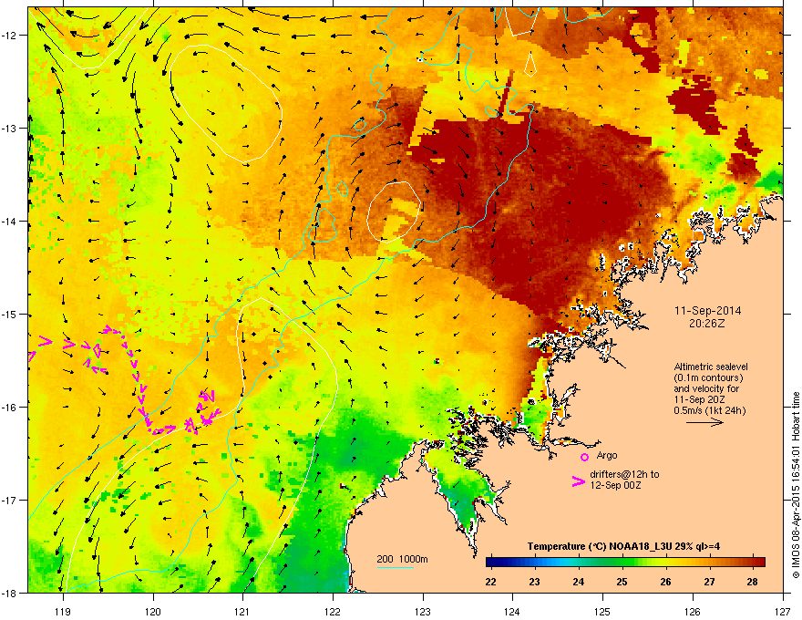
Task: Click the time label 20:26Z
Action: 707,324
